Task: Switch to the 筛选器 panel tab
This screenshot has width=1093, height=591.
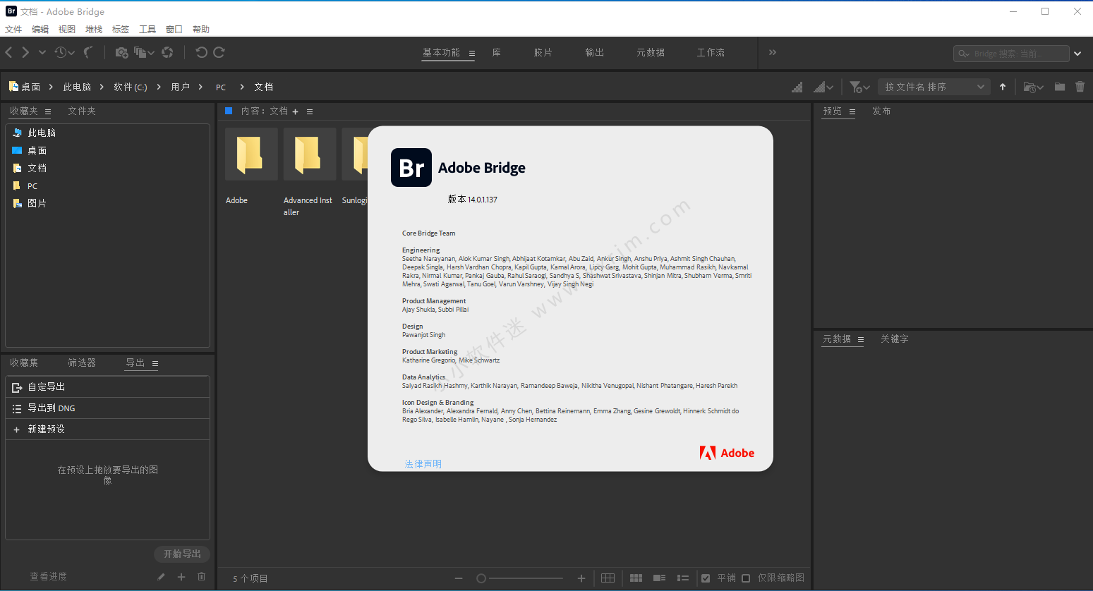Action: [x=82, y=362]
